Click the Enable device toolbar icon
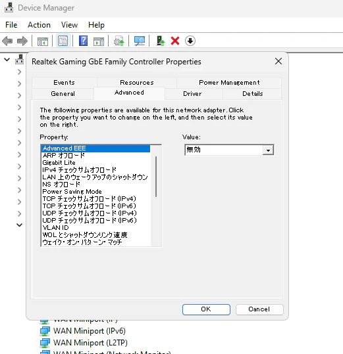This screenshot has width=343, height=354. tap(161, 41)
